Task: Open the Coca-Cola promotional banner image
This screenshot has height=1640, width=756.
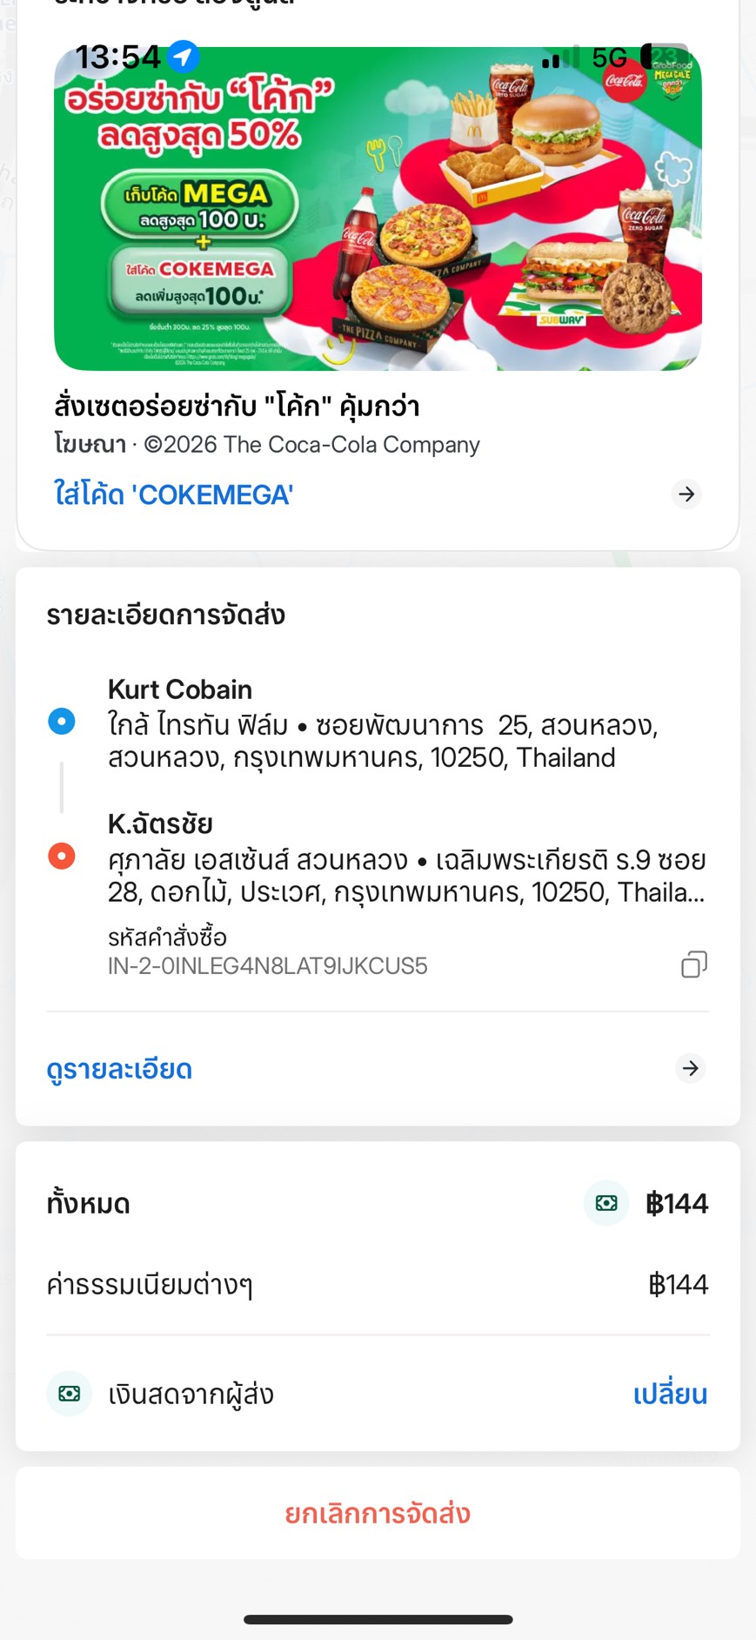Action: click(378, 209)
